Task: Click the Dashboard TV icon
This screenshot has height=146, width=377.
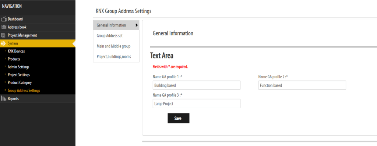Action: tap(4, 19)
